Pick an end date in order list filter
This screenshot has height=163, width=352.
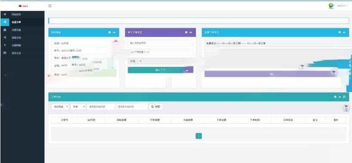132,107
